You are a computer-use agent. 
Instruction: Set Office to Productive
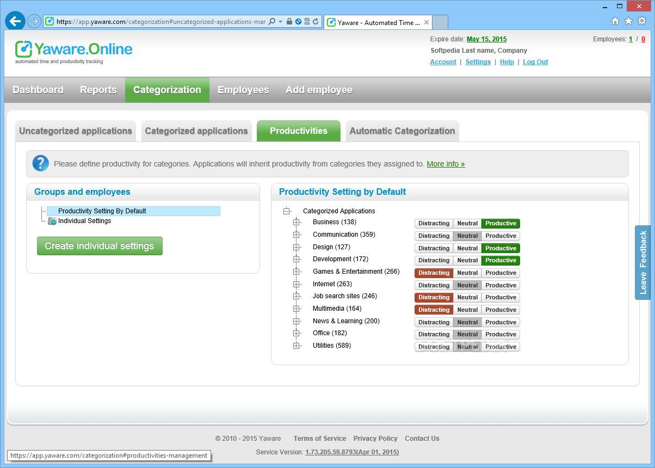click(x=500, y=335)
